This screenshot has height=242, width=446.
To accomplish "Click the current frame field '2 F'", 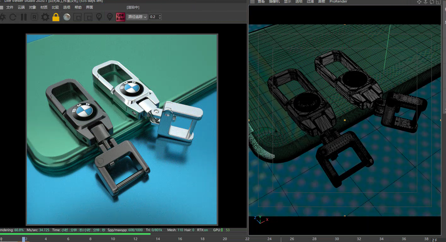I will (438, 240).
